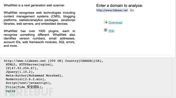
Task: Focus the domain input field
Action: (x=112, y=10)
